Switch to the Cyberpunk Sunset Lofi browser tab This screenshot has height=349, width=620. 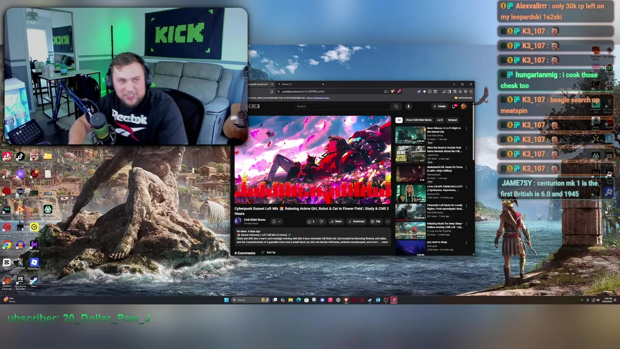(261, 84)
